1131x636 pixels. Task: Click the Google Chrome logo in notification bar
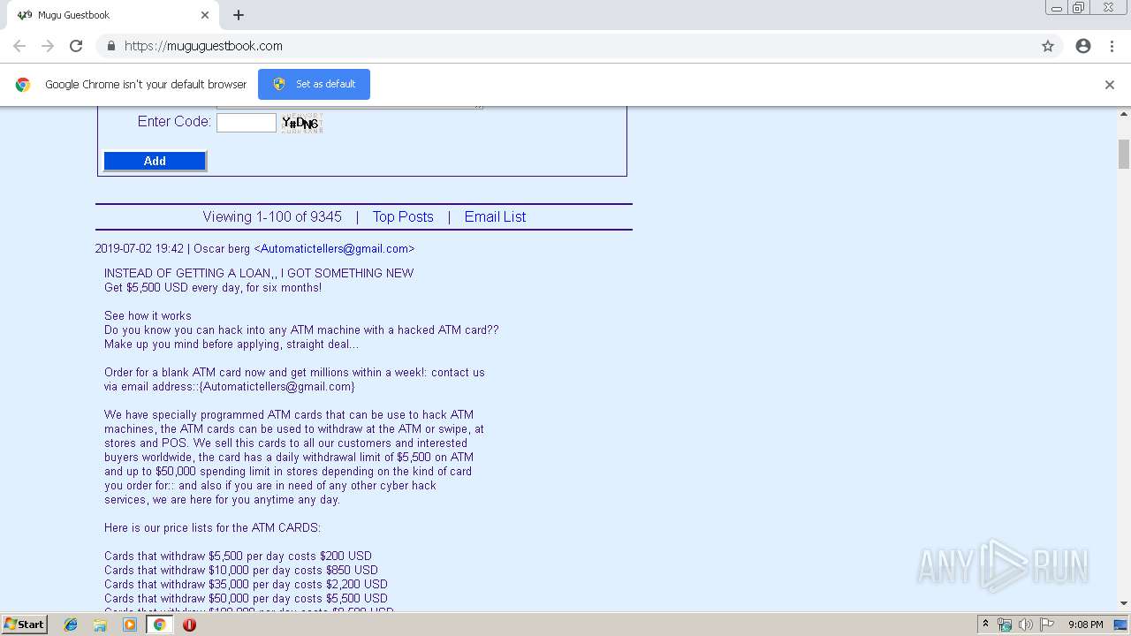coord(23,85)
